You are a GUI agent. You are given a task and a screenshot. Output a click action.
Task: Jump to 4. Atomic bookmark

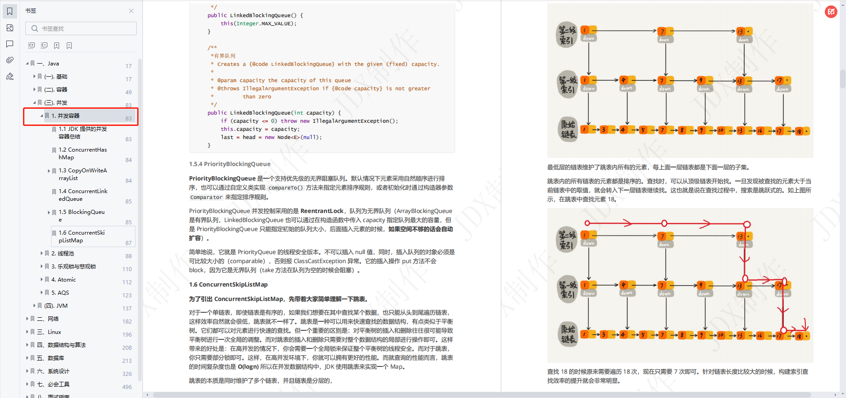click(64, 280)
